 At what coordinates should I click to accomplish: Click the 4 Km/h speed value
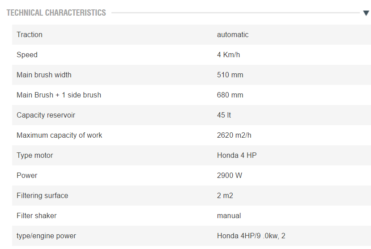[229, 55]
